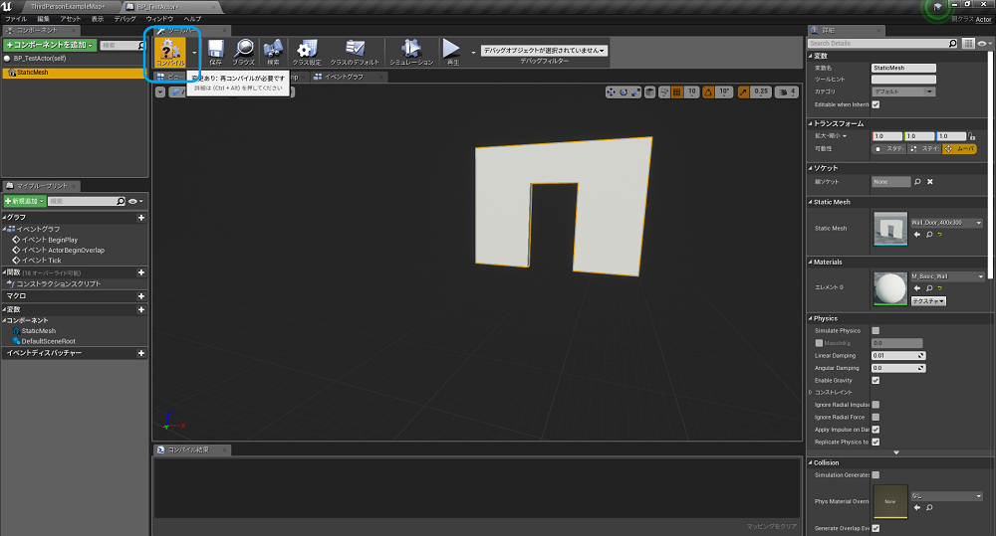Add new macro with マクロ plus icon
This screenshot has width=996, height=536.
[x=141, y=296]
